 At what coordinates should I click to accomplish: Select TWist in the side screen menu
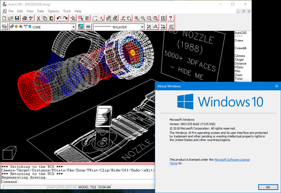click(239, 79)
